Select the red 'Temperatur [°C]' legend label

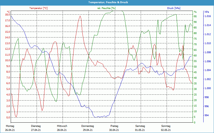pos(39,8)
